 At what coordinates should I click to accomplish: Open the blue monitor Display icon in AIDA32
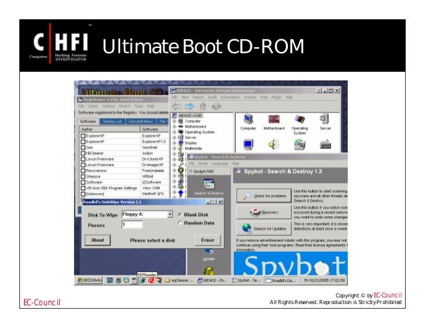[248, 144]
